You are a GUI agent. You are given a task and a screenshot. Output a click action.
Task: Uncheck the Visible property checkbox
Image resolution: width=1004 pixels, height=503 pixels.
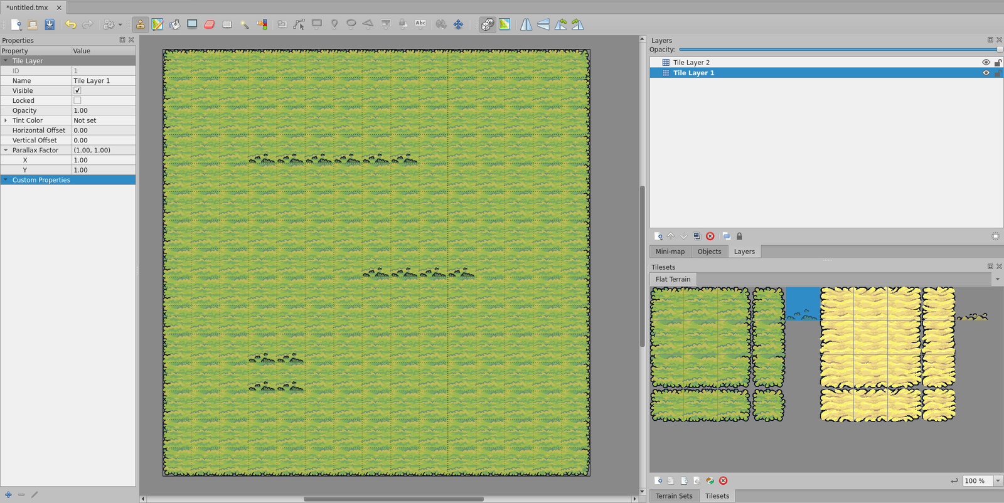[77, 90]
